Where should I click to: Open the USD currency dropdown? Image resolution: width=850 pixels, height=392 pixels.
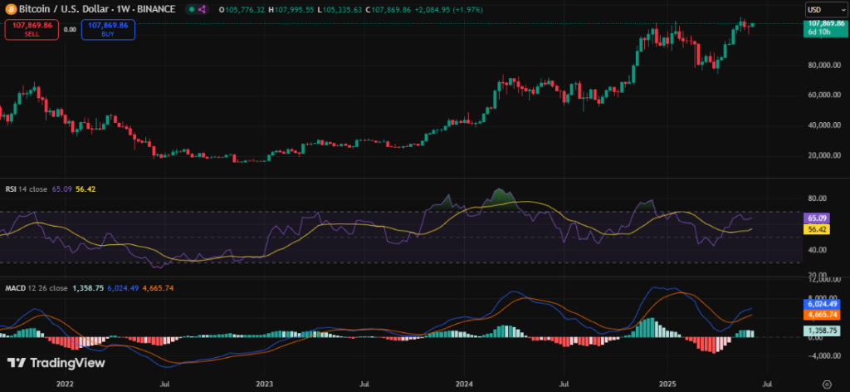826,9
